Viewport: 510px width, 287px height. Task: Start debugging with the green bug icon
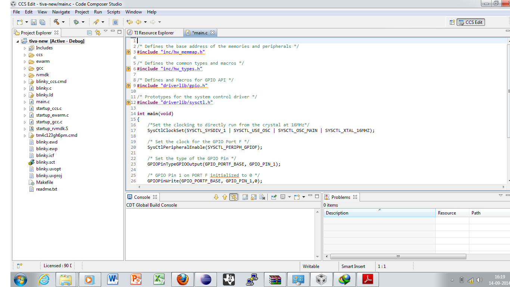(x=76, y=22)
